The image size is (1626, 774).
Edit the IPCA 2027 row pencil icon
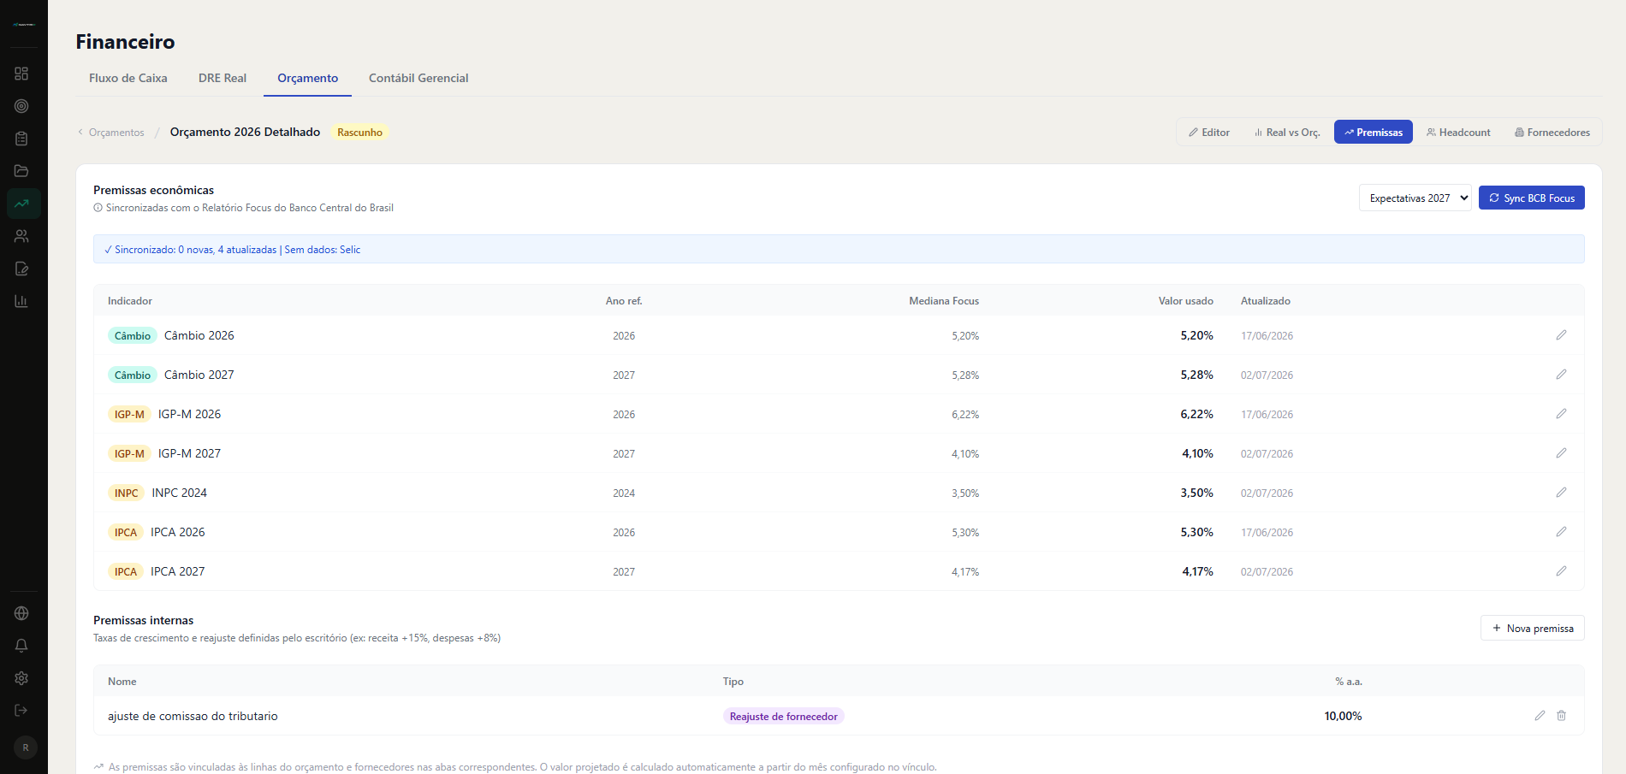pos(1561,571)
